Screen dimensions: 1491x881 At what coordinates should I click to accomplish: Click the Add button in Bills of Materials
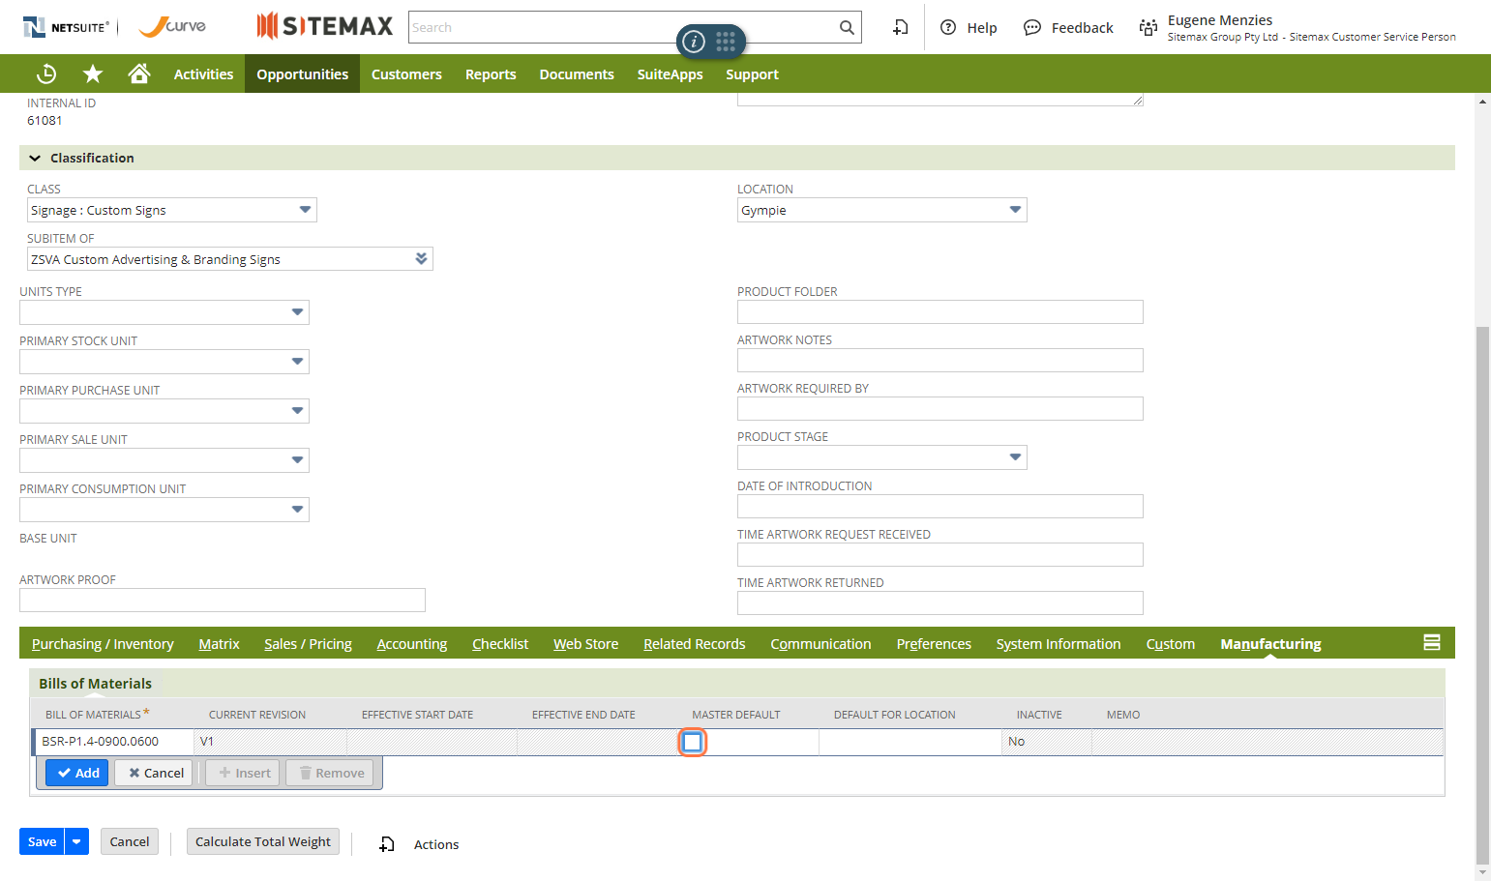tap(77, 773)
